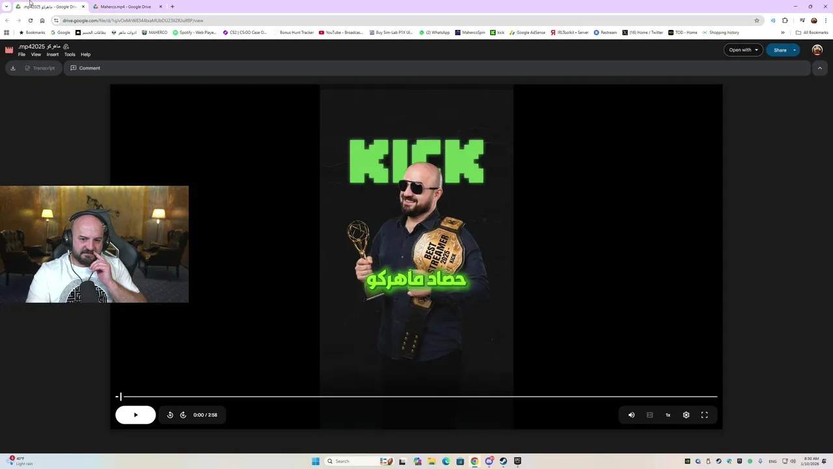
Task: Open the weather widget showing Light rain
Action: (x=20, y=461)
